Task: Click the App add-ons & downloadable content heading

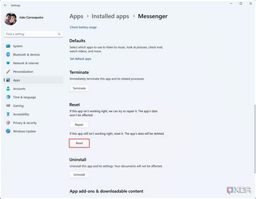Action: 106,191
